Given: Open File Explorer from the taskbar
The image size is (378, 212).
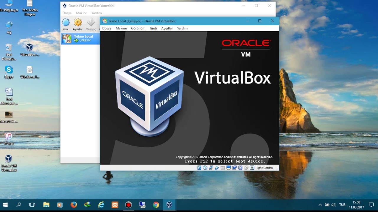Looking at the screenshot, I should point(46,205).
